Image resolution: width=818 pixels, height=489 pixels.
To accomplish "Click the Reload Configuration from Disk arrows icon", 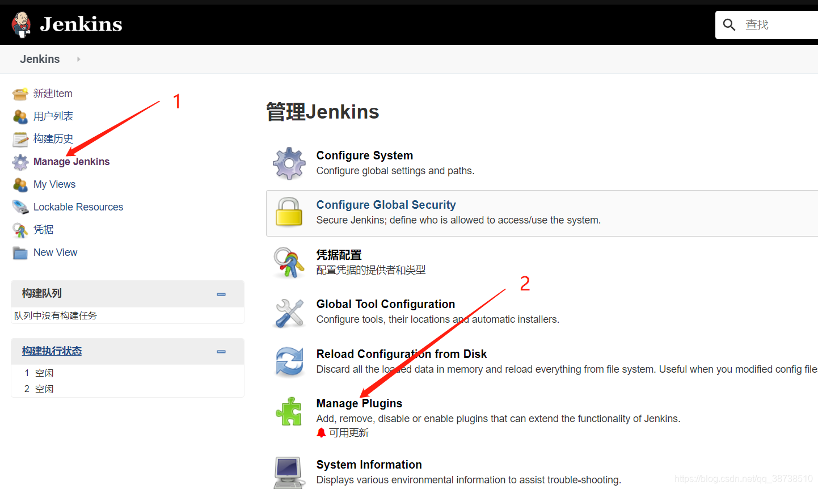I will [x=289, y=361].
